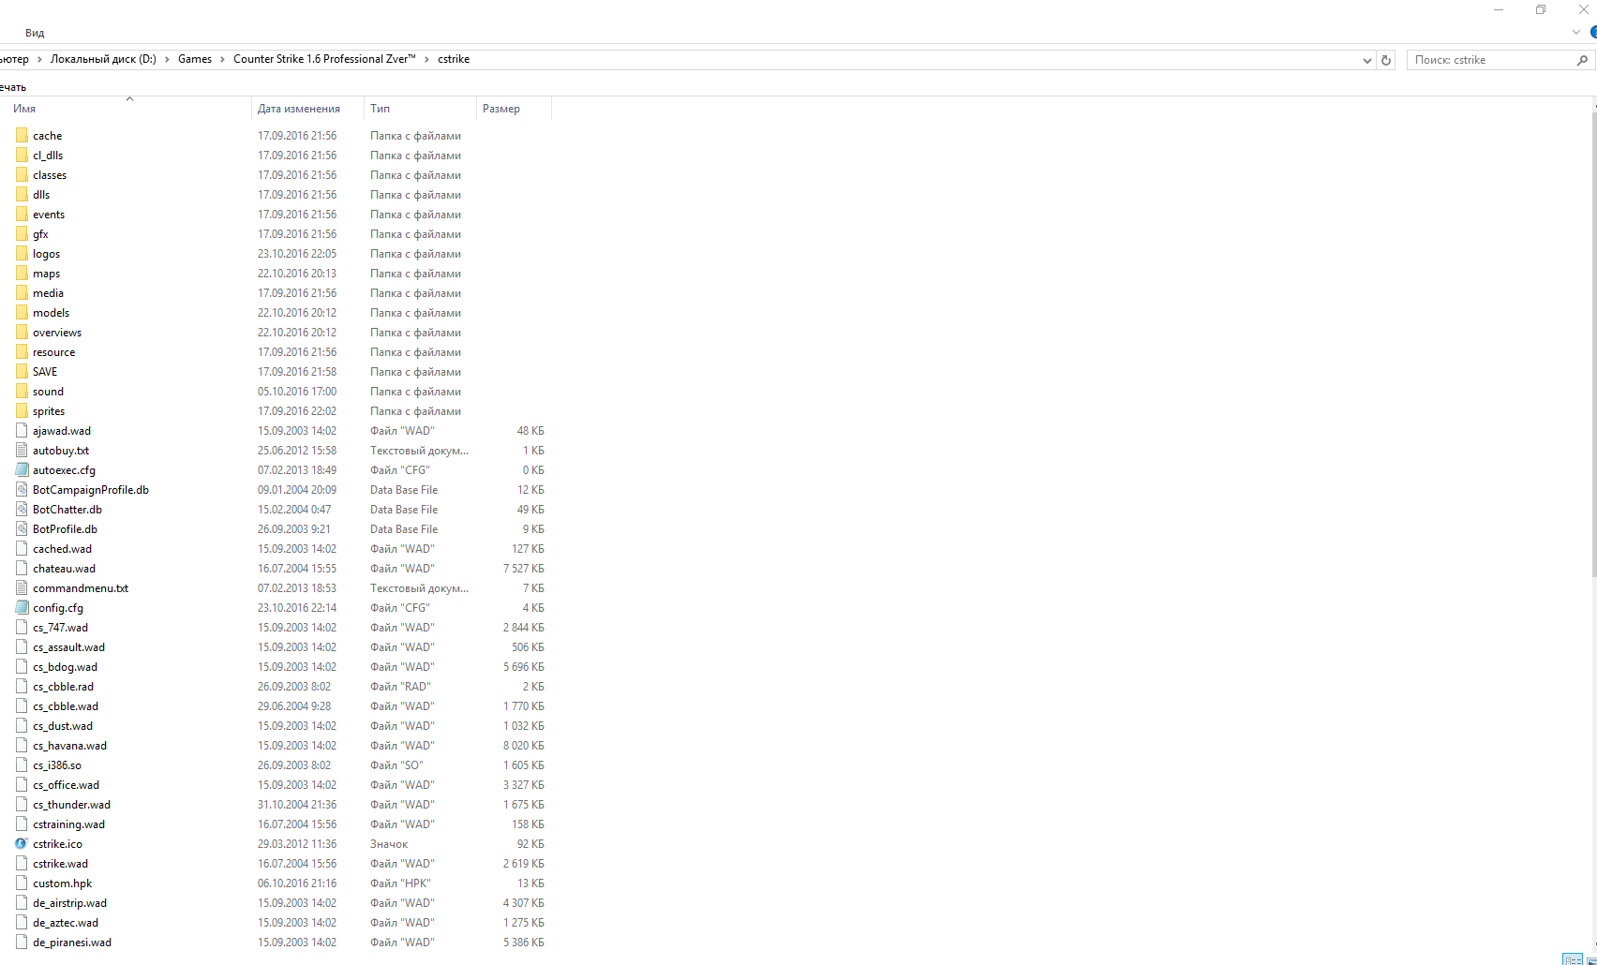Image resolution: width=1597 pixels, height=965 pixels.
Task: Open the chevron before cstrike breadcrumb
Action: 426,59
